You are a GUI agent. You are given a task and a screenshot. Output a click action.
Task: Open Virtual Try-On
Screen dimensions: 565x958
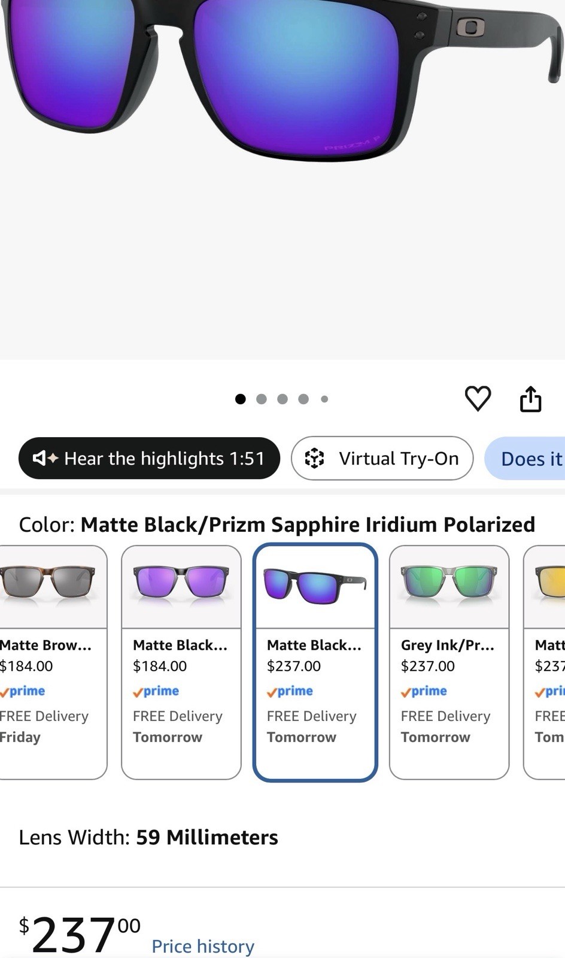pyautogui.click(x=382, y=458)
